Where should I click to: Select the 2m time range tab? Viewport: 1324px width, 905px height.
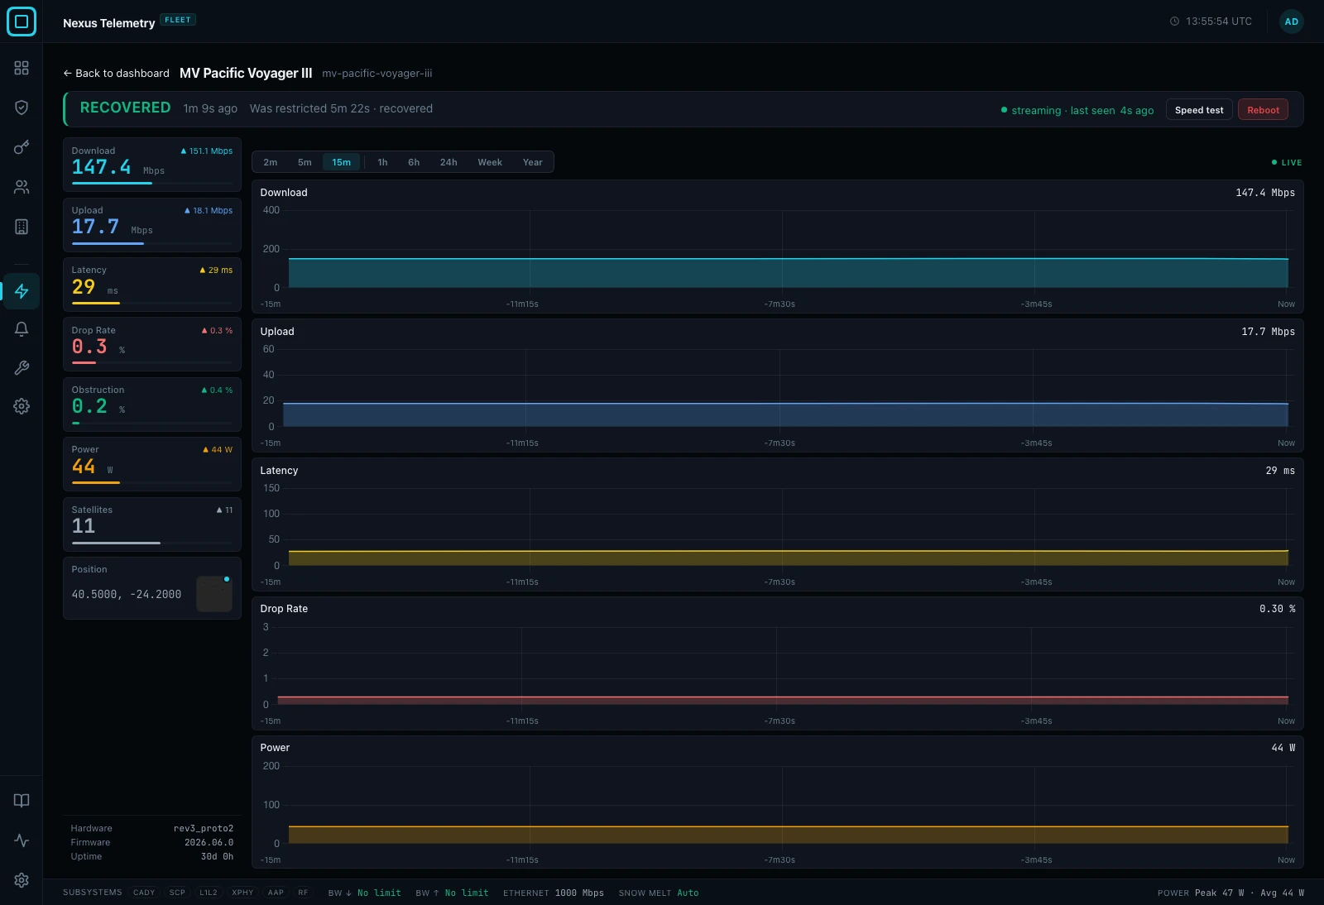click(270, 162)
